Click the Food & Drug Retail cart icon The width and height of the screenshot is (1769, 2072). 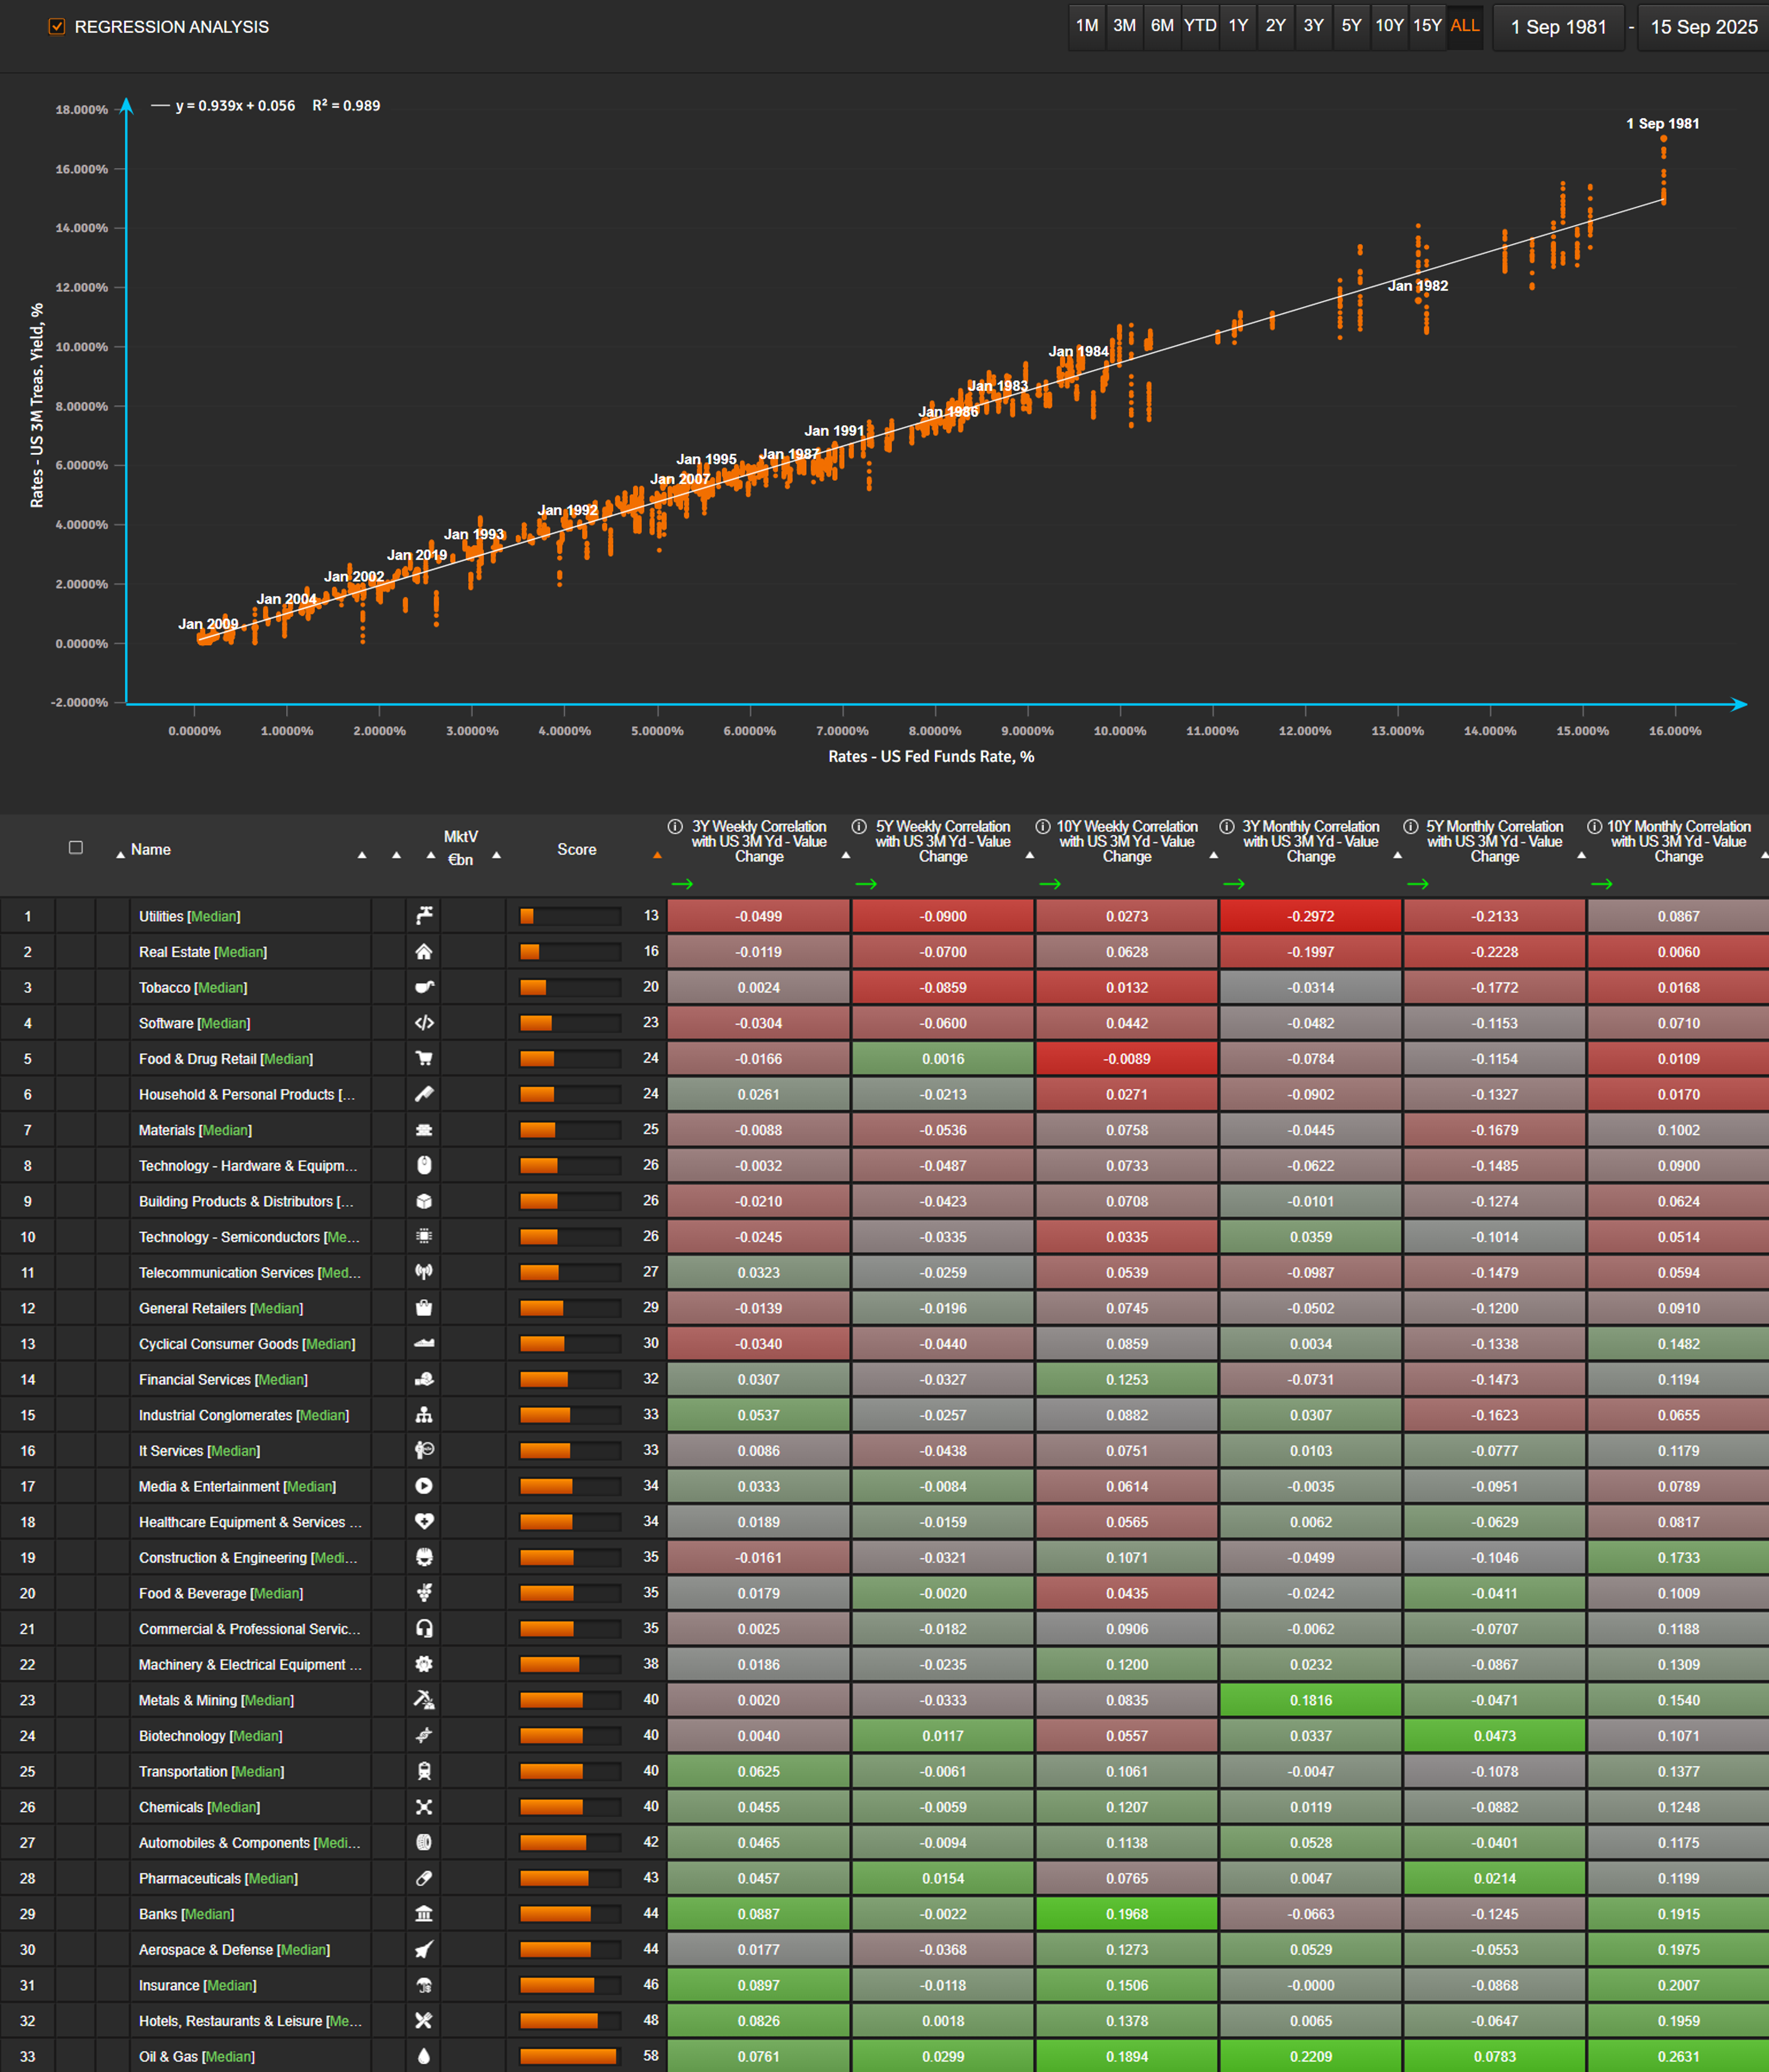click(424, 1059)
